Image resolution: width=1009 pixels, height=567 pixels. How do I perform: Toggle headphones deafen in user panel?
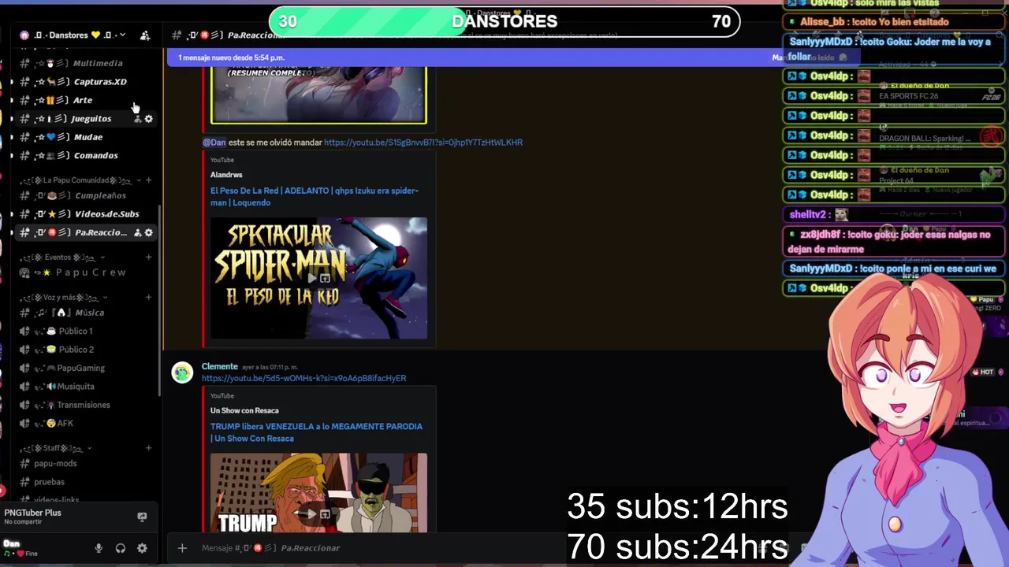121,548
